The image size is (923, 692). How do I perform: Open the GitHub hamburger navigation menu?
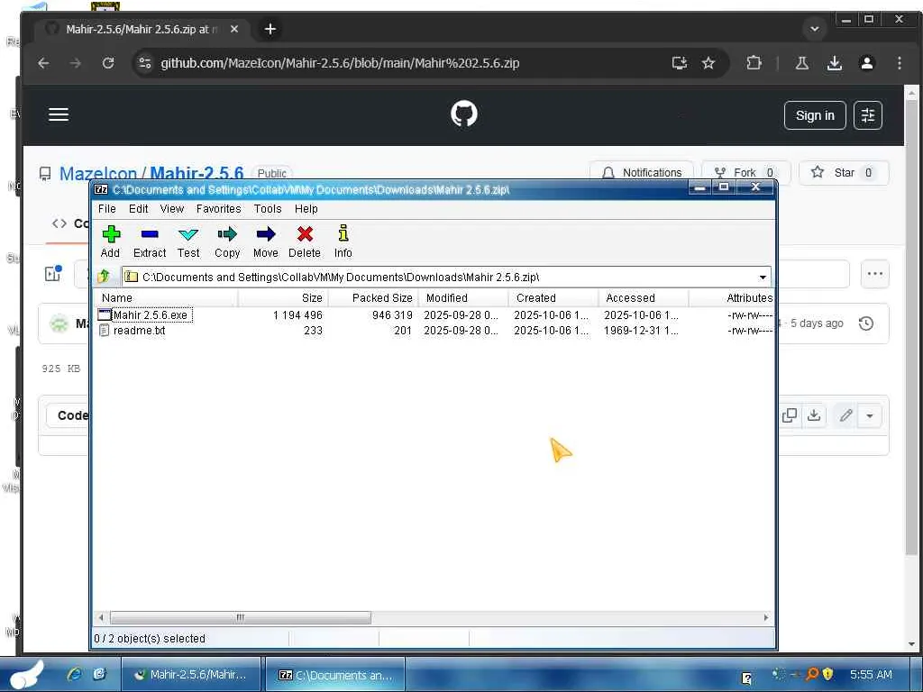(59, 114)
